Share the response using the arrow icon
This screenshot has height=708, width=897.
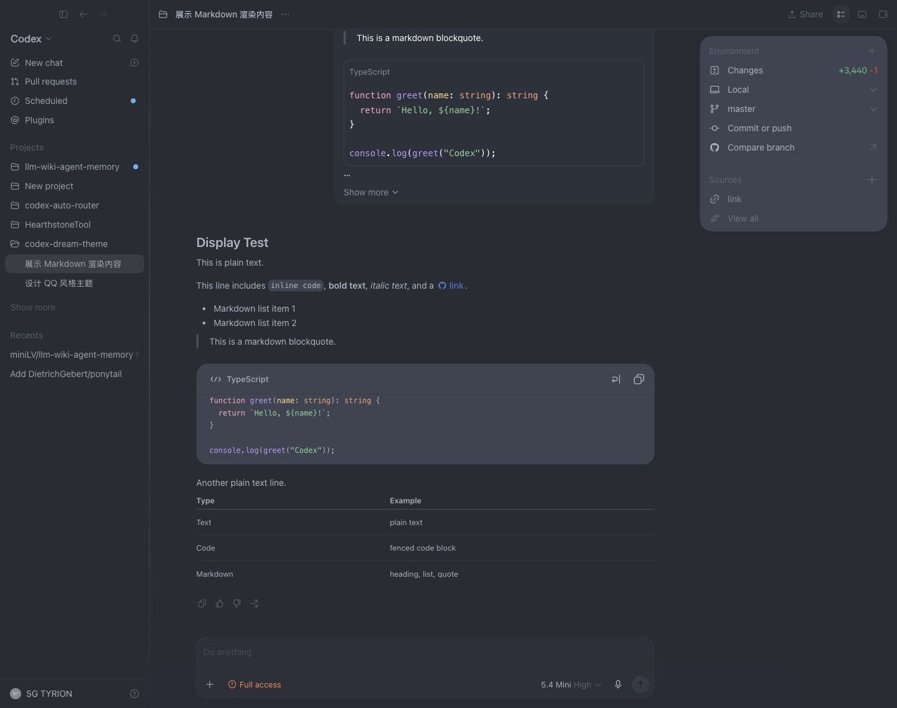coord(254,603)
